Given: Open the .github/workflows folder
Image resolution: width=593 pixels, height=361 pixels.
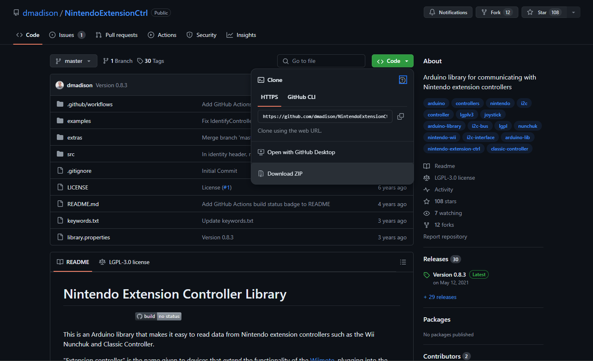Looking at the screenshot, I should (x=90, y=104).
